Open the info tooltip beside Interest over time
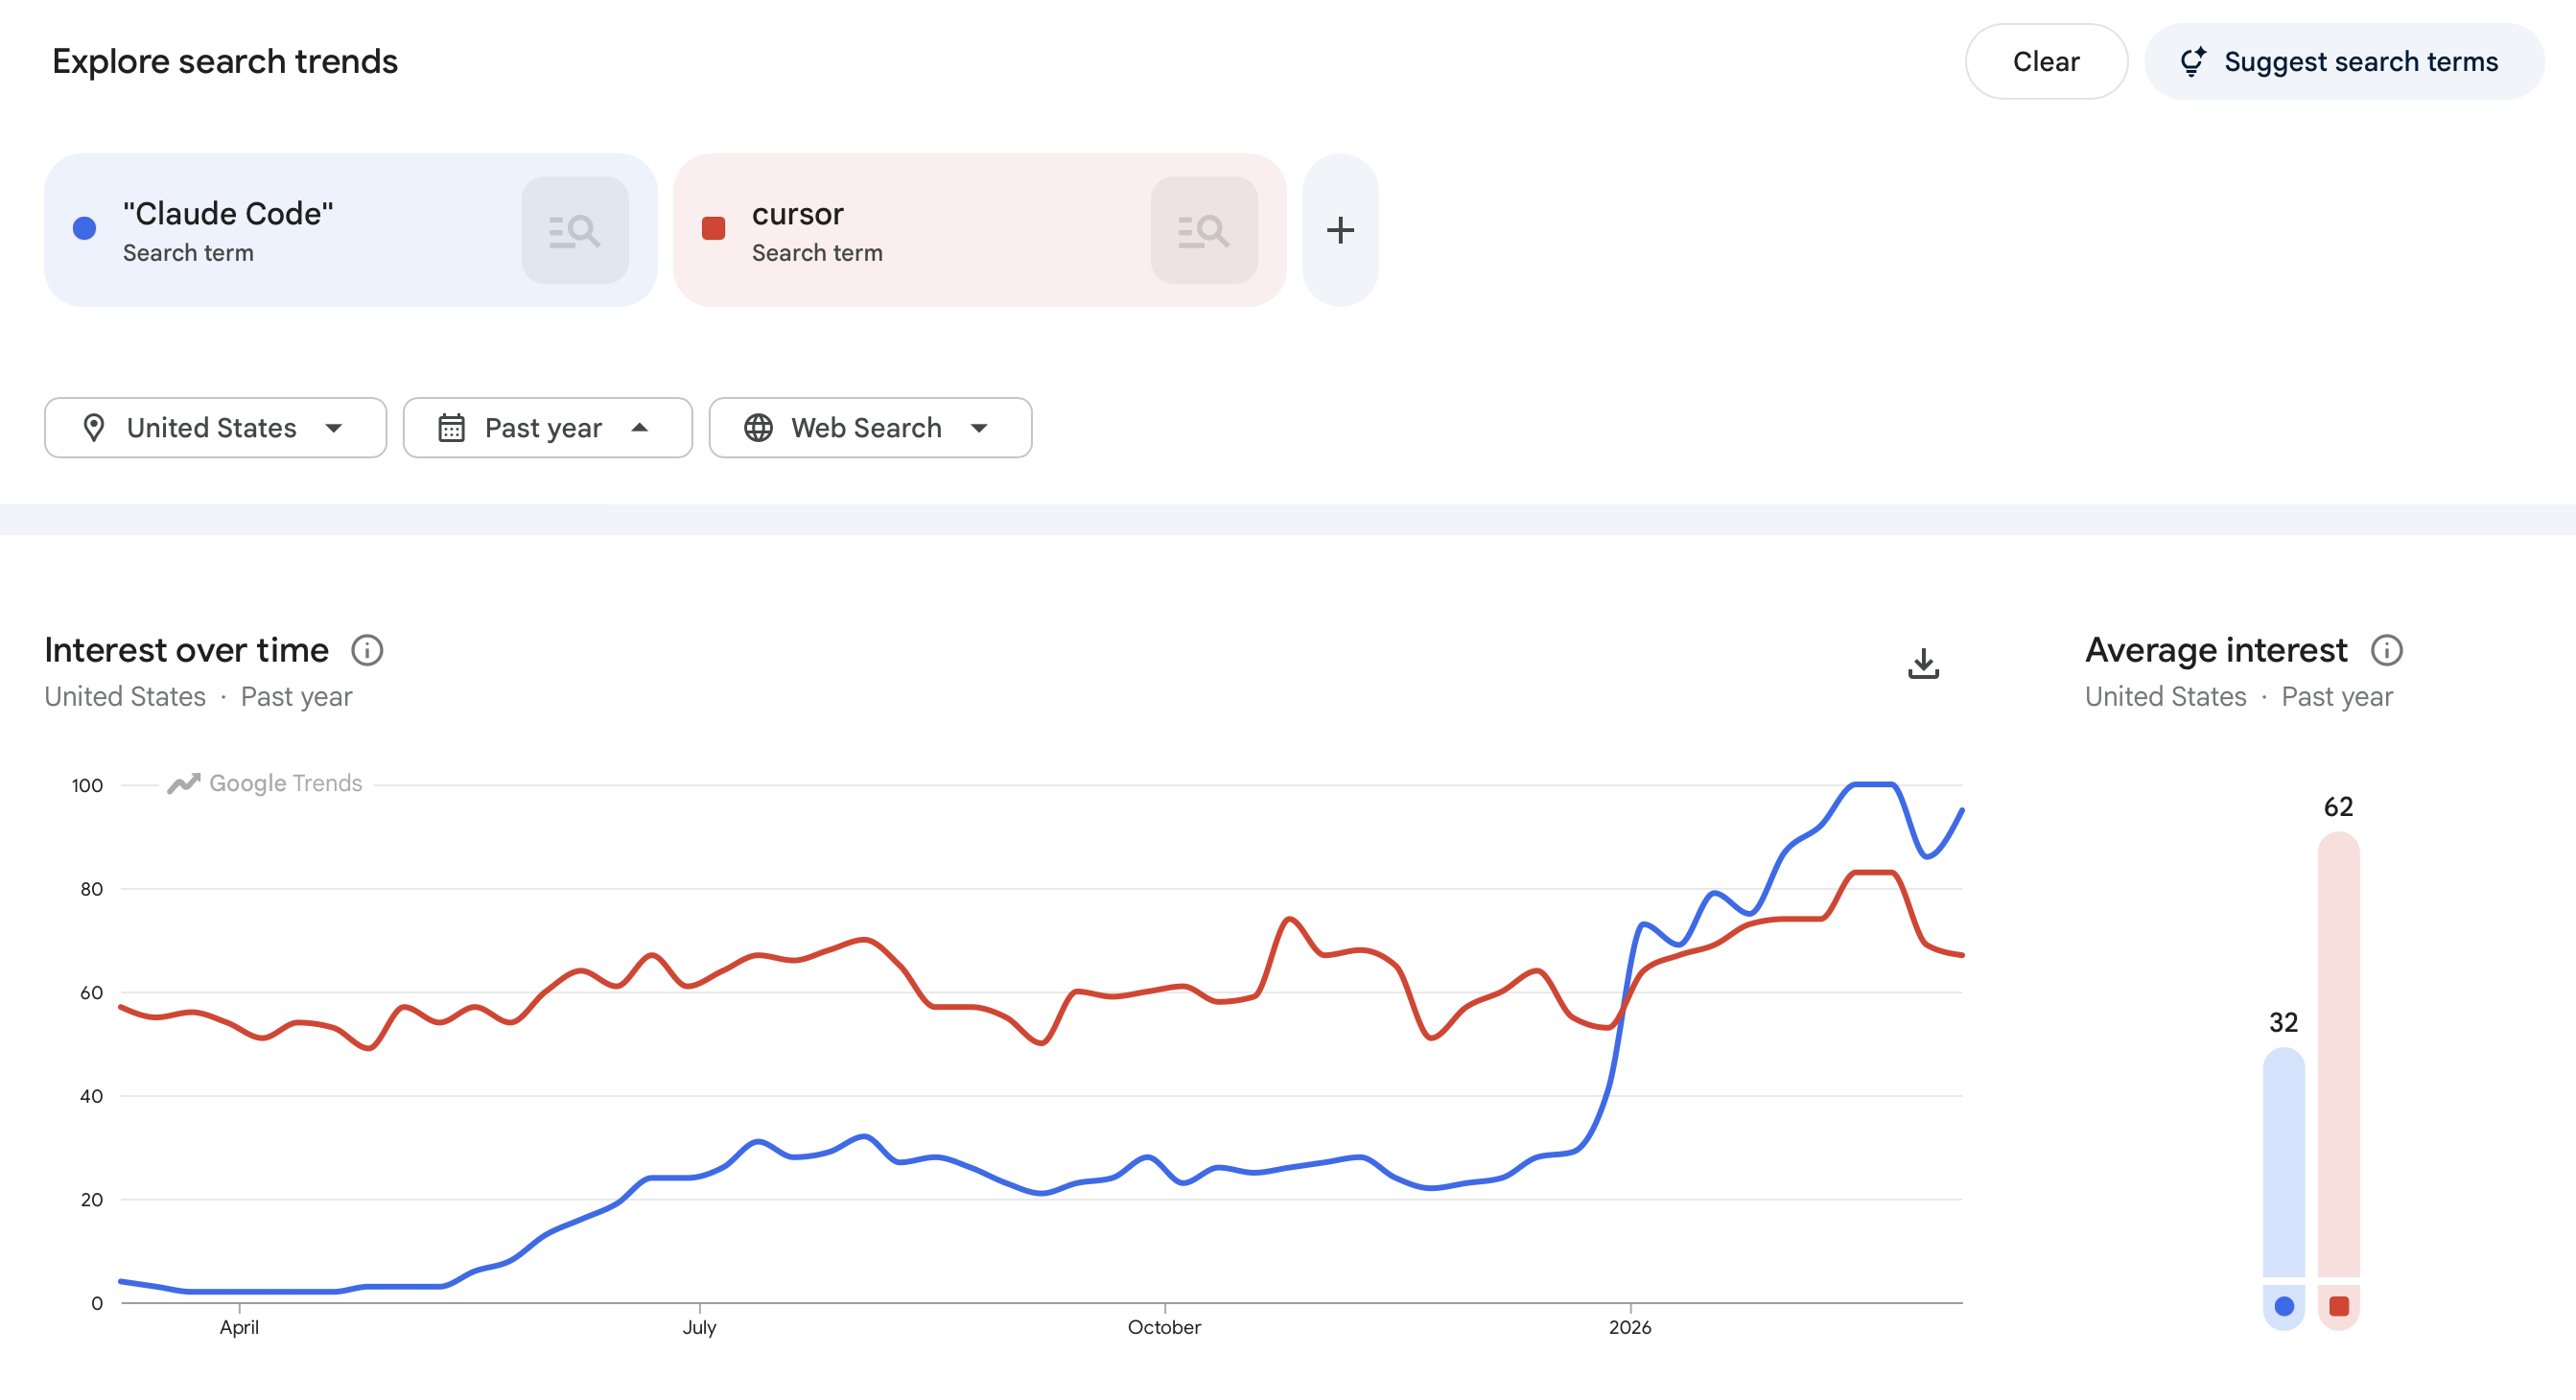This screenshot has height=1400, width=2576. (367, 650)
